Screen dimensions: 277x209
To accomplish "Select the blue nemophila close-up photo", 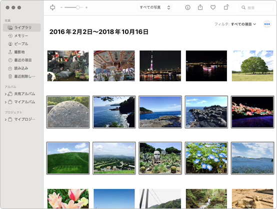I will coord(206,158).
